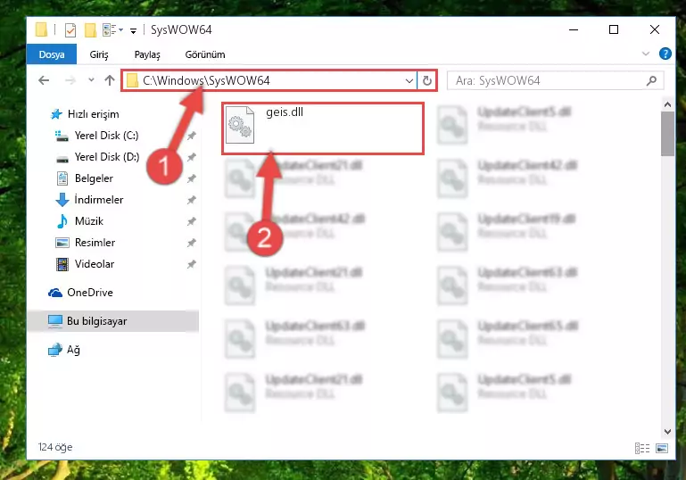
Task: Click the scroll down arrow of file list
Action: click(667, 432)
